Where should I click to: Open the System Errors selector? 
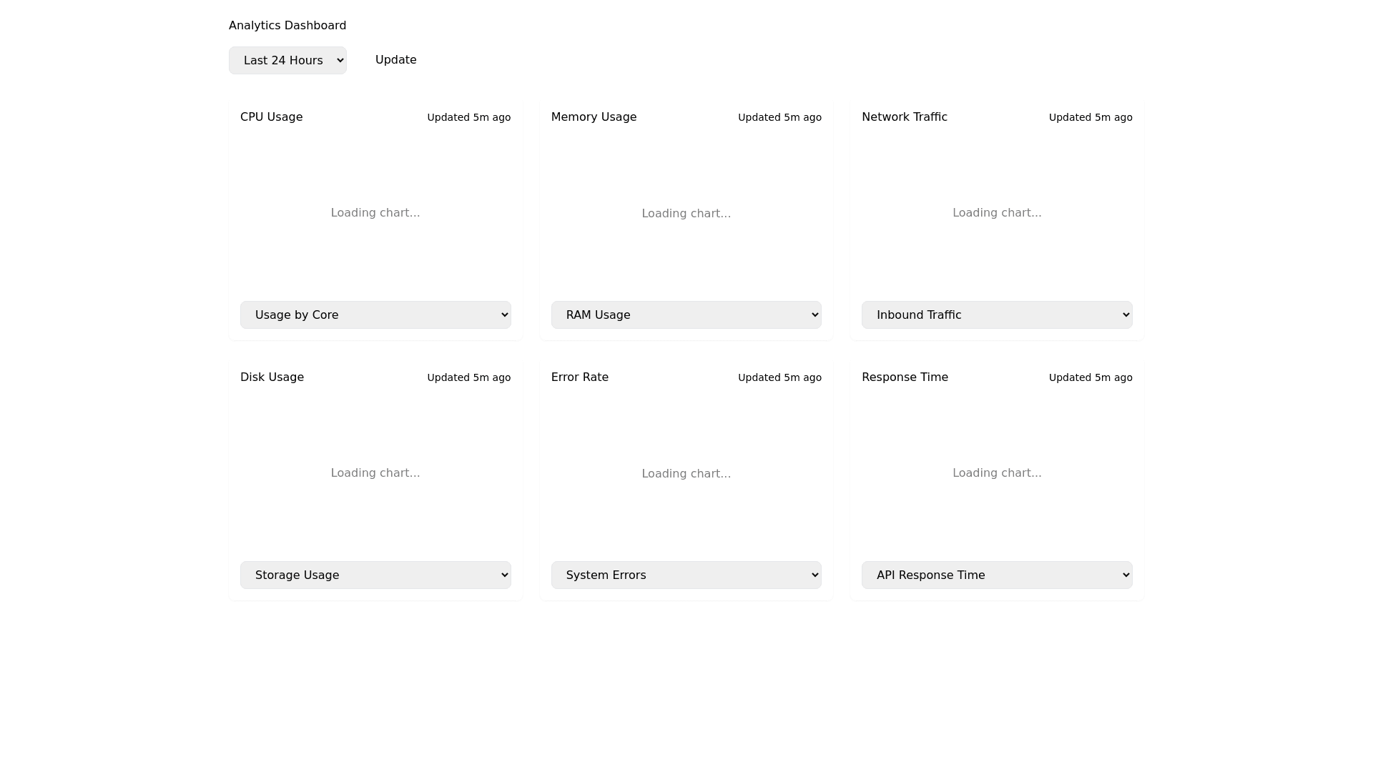point(686,575)
